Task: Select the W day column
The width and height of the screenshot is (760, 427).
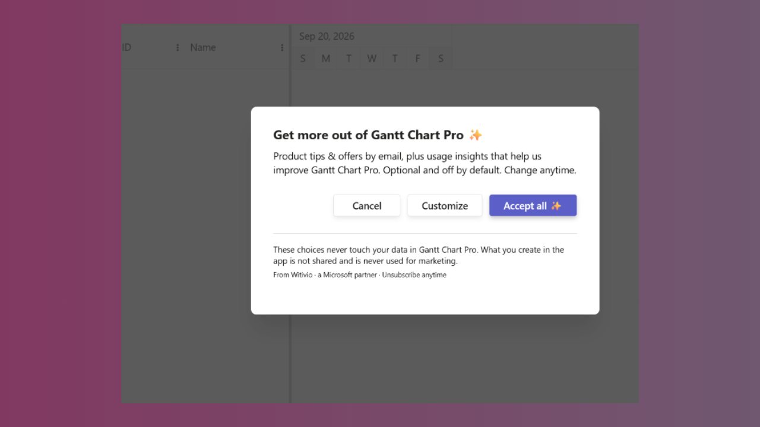Action: (x=372, y=58)
